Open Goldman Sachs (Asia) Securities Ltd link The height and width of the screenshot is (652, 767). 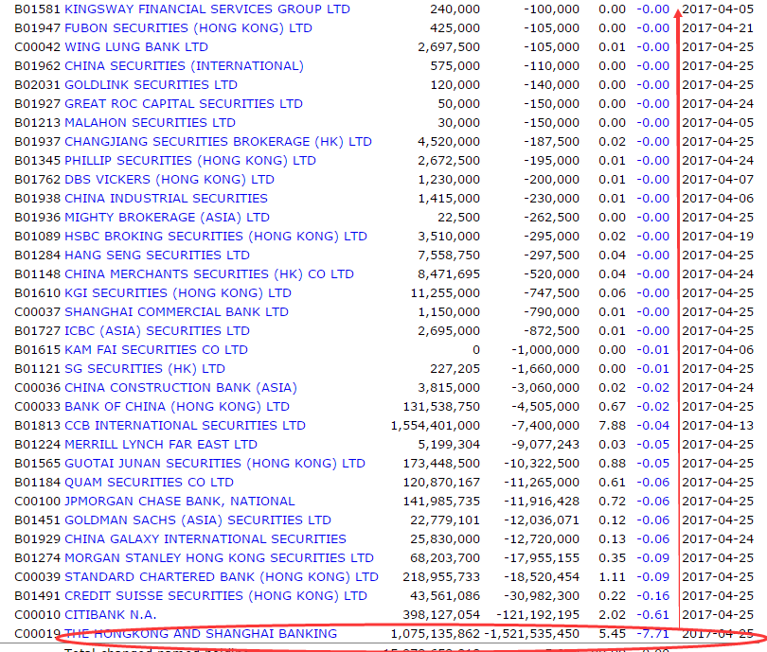(x=198, y=520)
